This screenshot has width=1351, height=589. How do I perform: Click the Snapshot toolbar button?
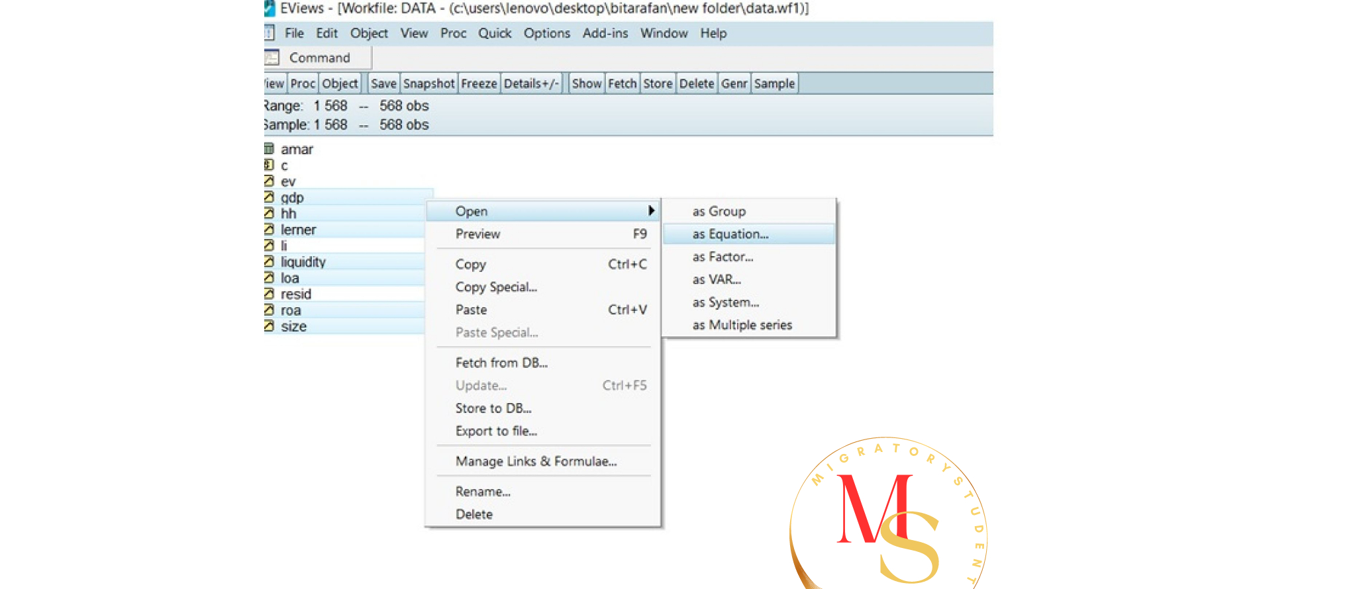(428, 83)
